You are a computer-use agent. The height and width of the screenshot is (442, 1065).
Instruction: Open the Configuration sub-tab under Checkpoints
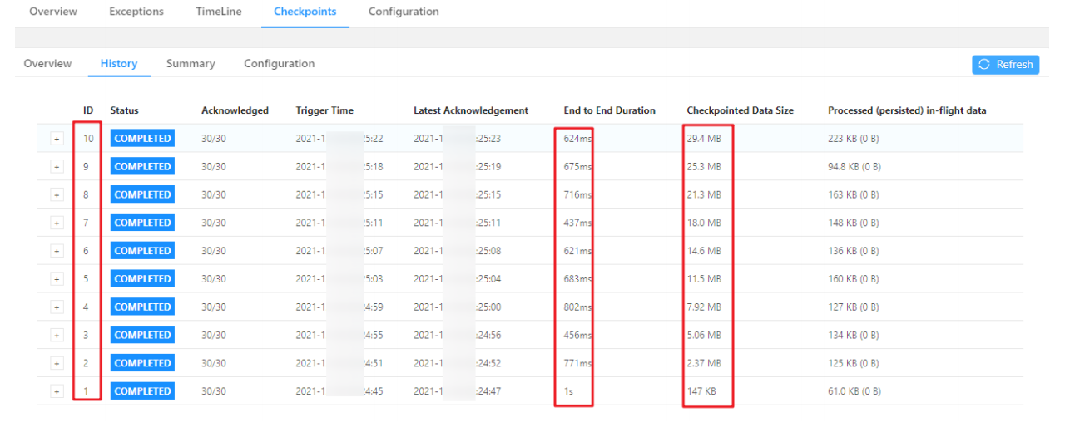pos(279,64)
